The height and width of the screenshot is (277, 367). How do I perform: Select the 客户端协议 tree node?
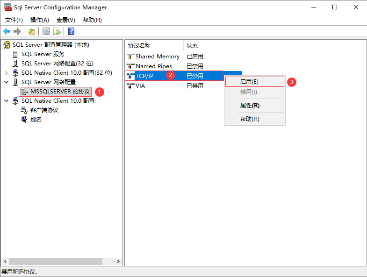coord(44,110)
